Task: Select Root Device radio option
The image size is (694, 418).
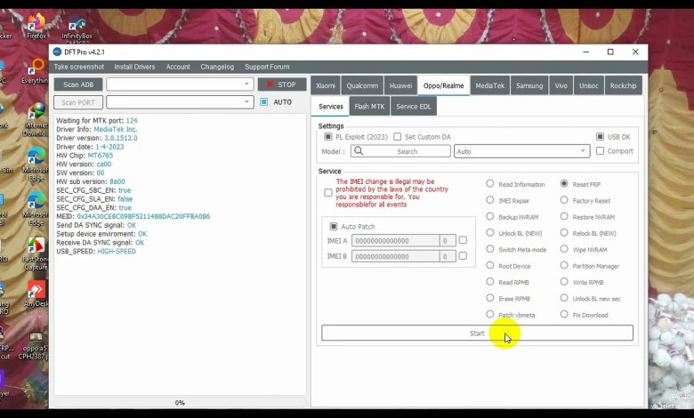Action: click(490, 265)
